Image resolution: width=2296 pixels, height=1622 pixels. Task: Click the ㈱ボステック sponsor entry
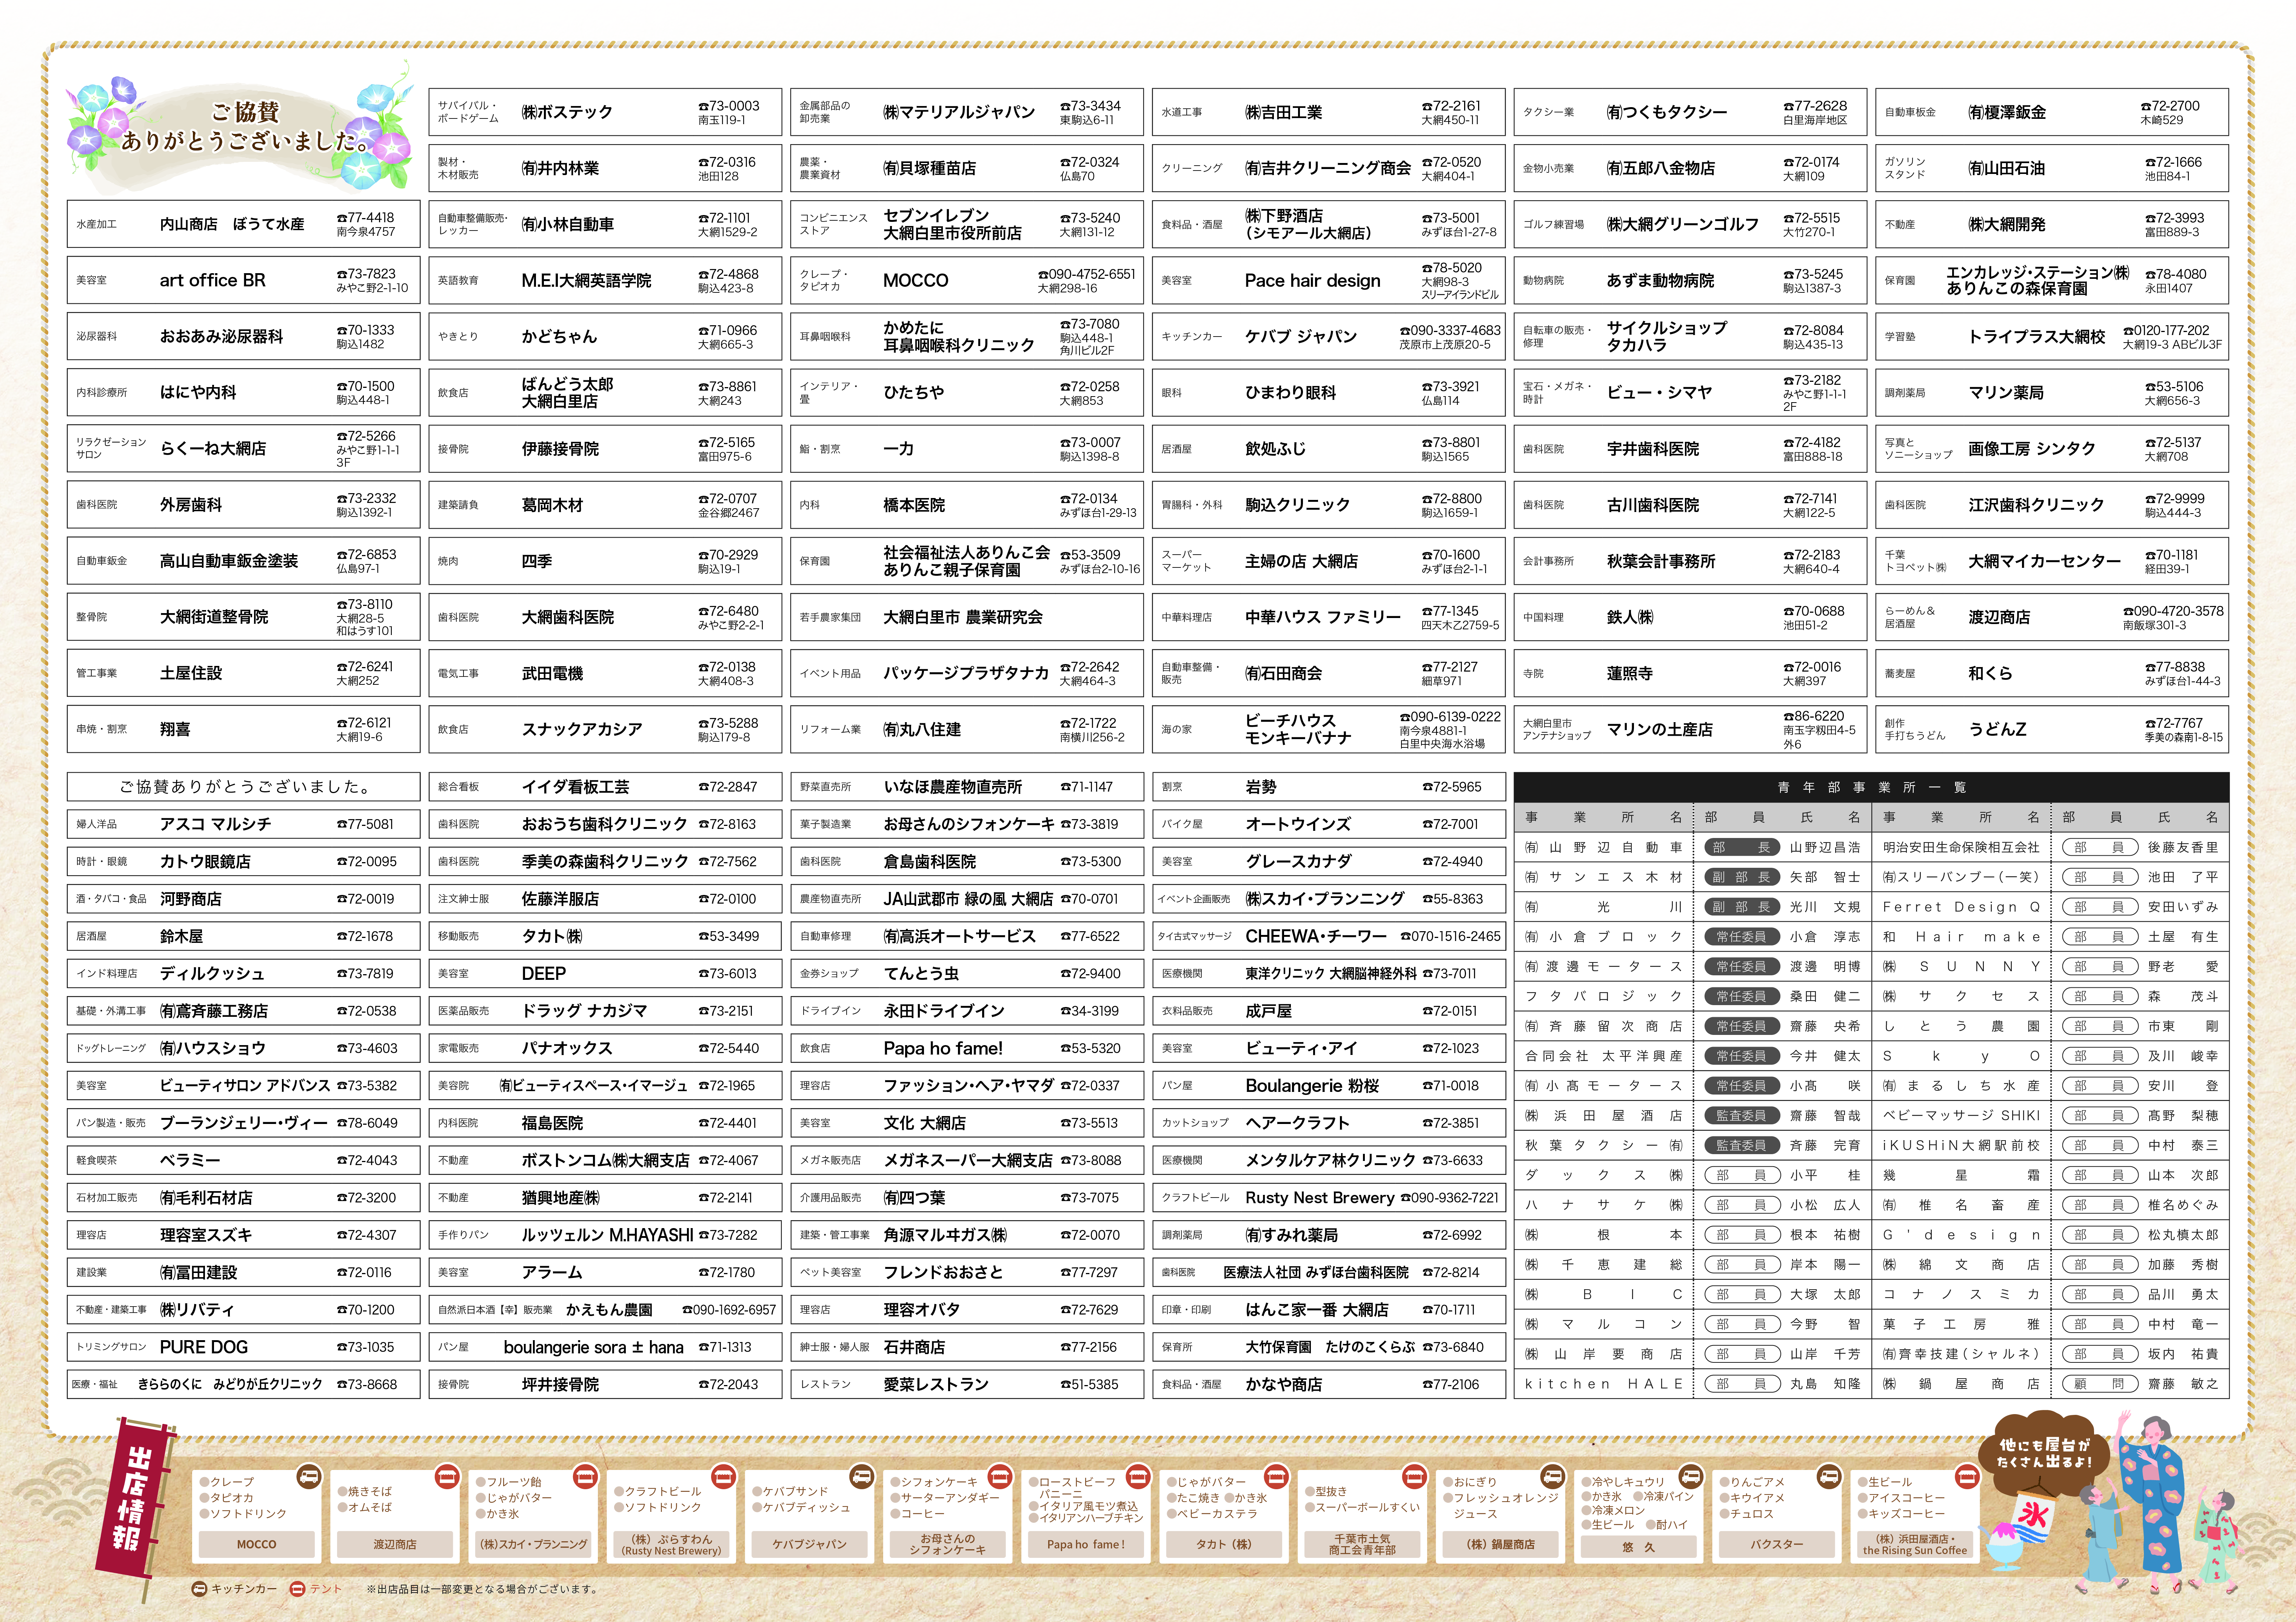pyautogui.click(x=605, y=112)
